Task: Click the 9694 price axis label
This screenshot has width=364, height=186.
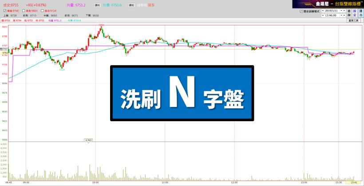Action: tap(4, 83)
